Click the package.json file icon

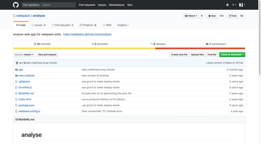16,105
